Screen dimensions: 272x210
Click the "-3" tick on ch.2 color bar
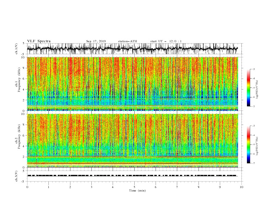(x=253, y=126)
